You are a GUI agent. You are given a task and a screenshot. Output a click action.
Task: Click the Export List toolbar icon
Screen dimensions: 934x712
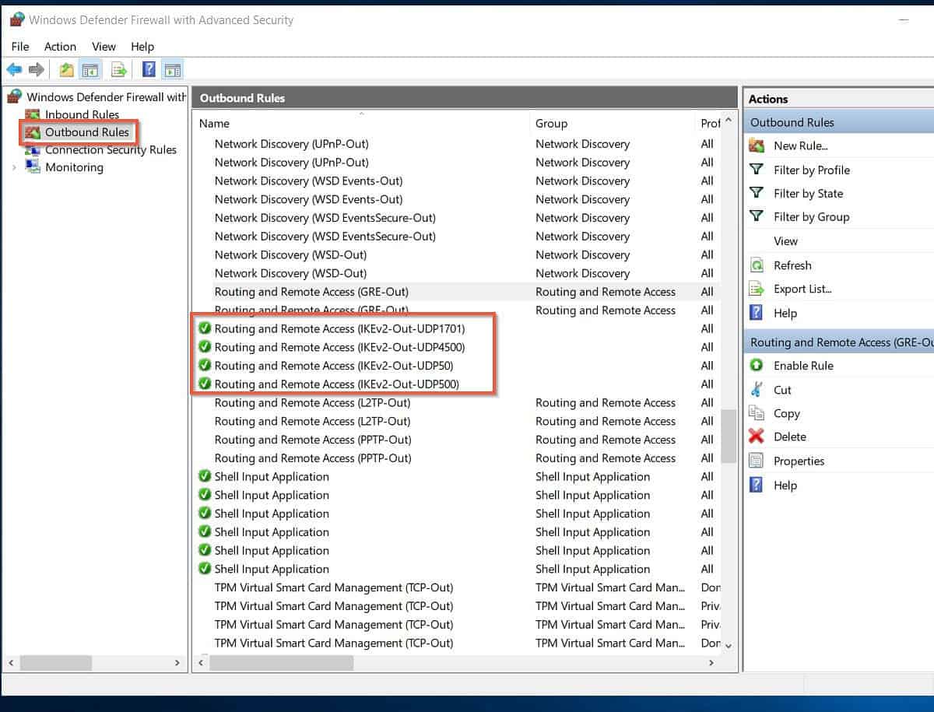(118, 70)
